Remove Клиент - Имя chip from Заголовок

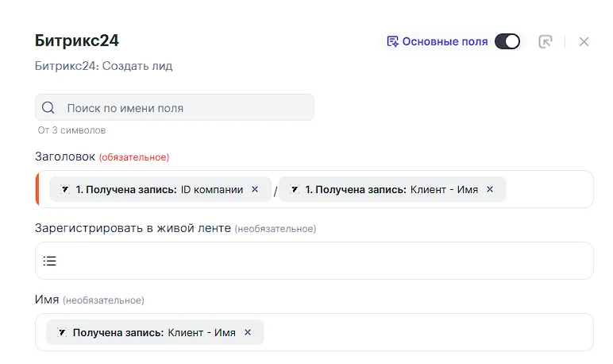[490, 189]
